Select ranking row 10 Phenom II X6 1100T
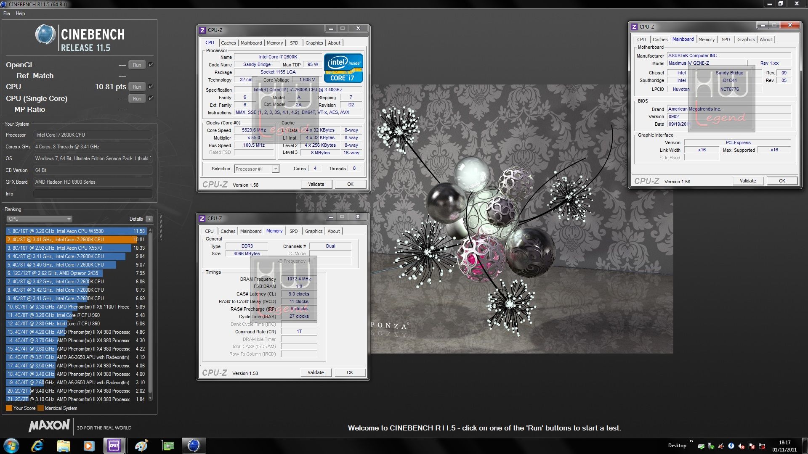 pyautogui.click(x=76, y=307)
